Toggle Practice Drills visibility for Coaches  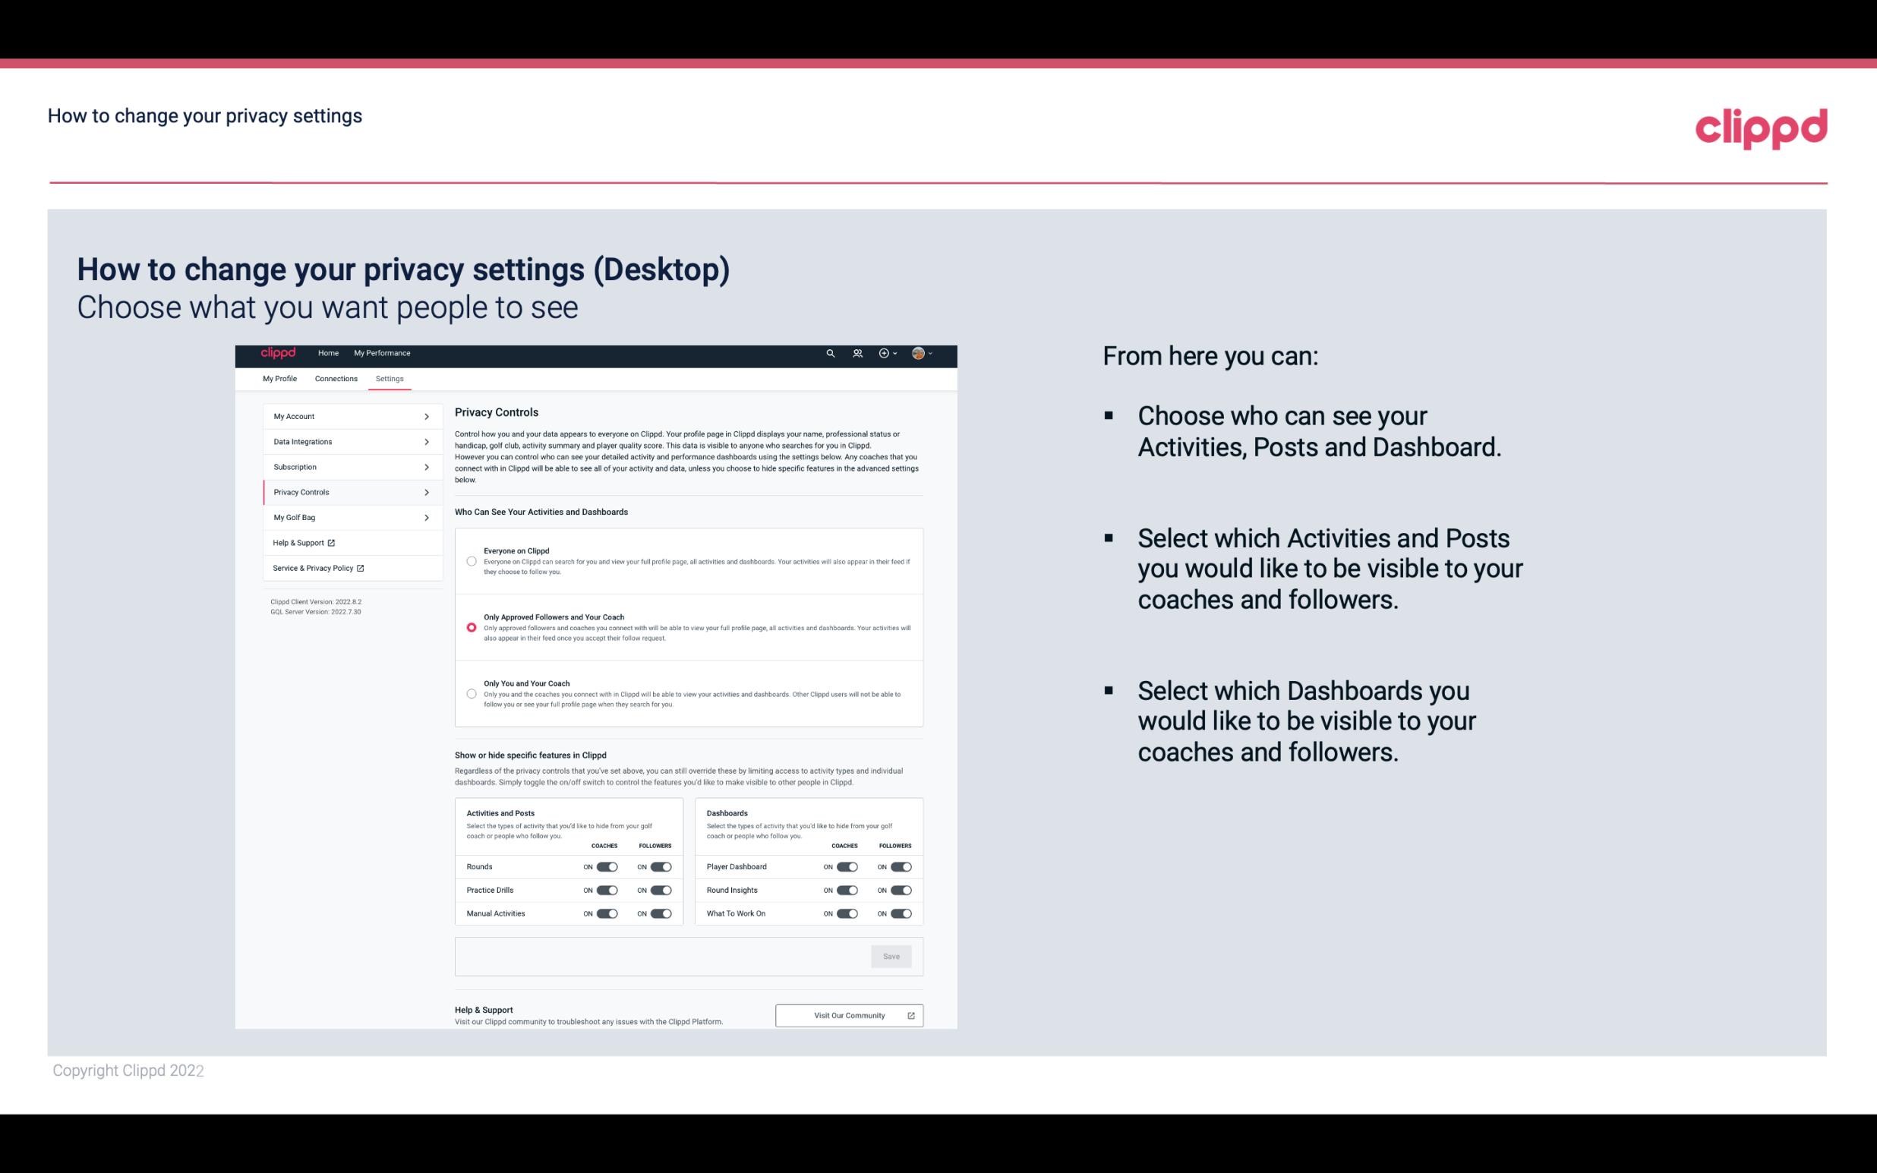coord(605,891)
